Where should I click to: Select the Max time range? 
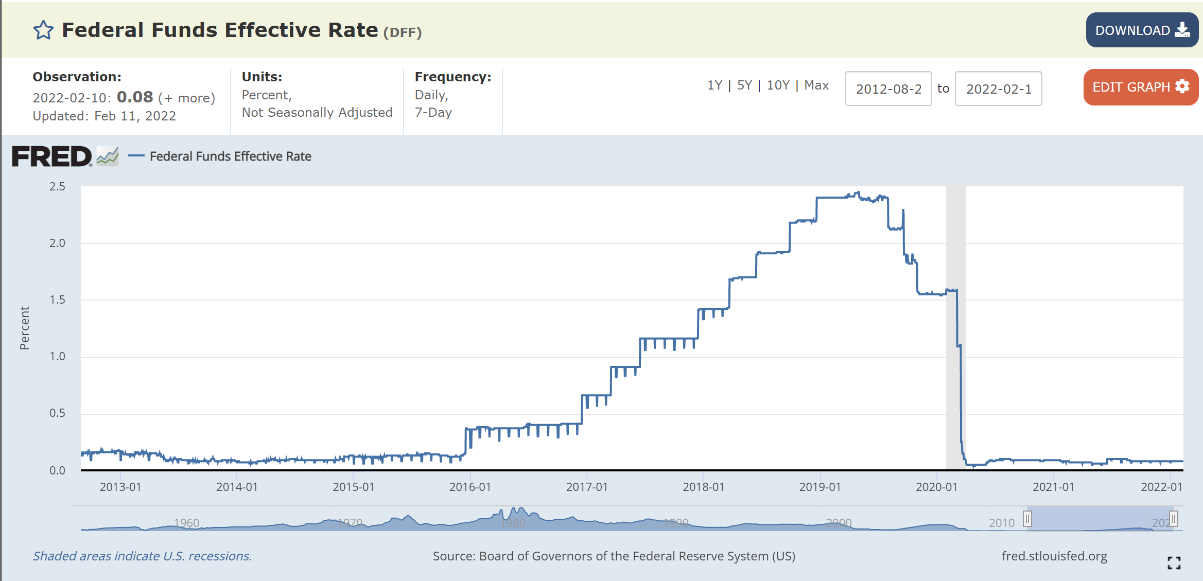(x=816, y=85)
